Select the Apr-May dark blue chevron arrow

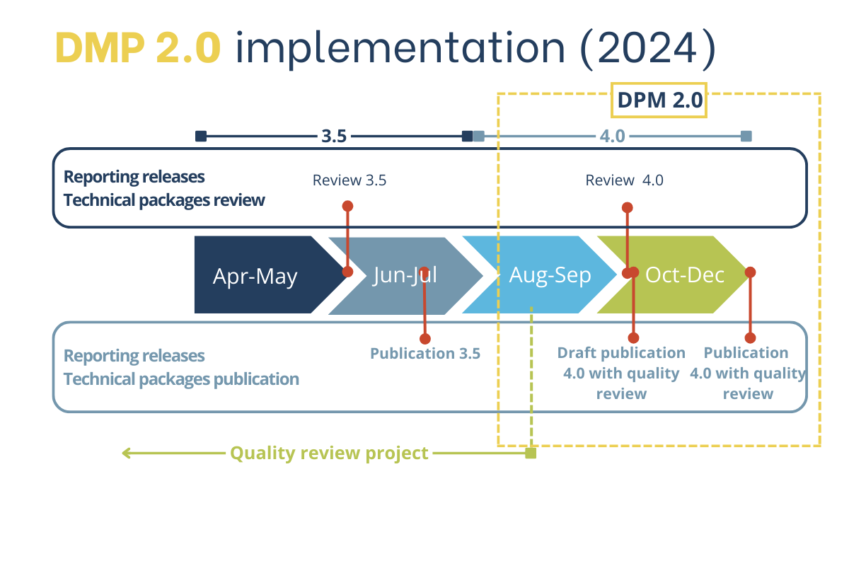point(255,276)
